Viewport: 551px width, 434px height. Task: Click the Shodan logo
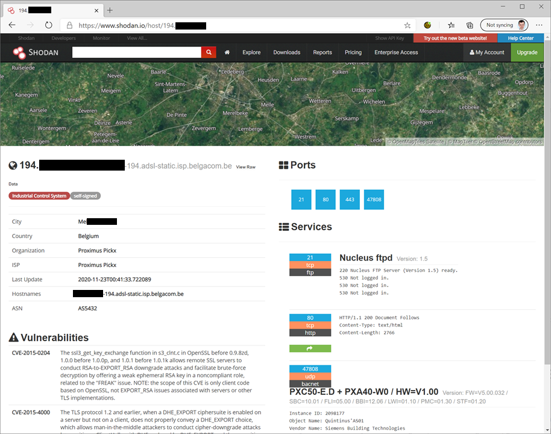[x=36, y=52]
